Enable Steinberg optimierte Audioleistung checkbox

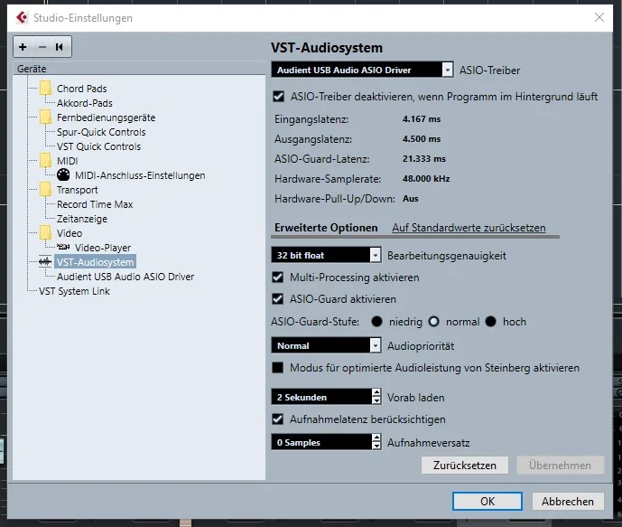tap(278, 367)
